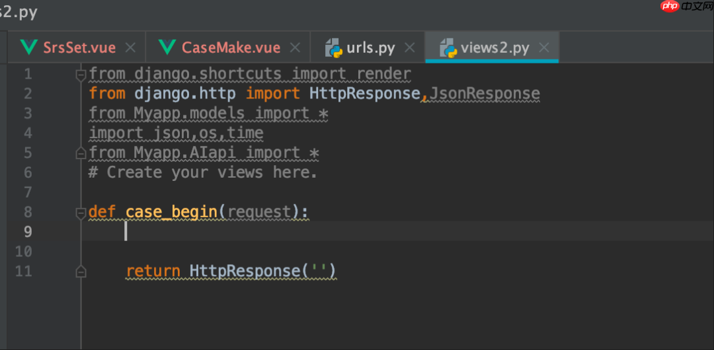Screen dimensions: 714x350
Task: Switch to the urls.py tab
Action: click(370, 48)
